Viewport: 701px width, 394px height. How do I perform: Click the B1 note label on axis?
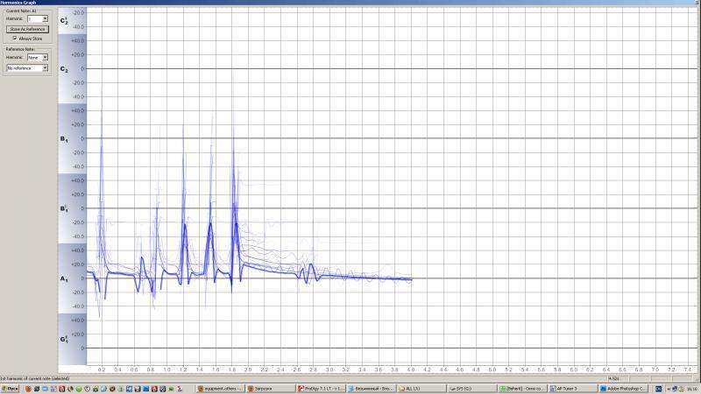64,138
